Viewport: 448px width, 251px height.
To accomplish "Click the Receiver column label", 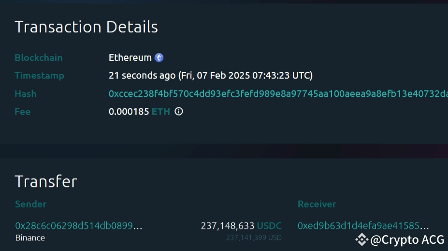I will point(317,204).
